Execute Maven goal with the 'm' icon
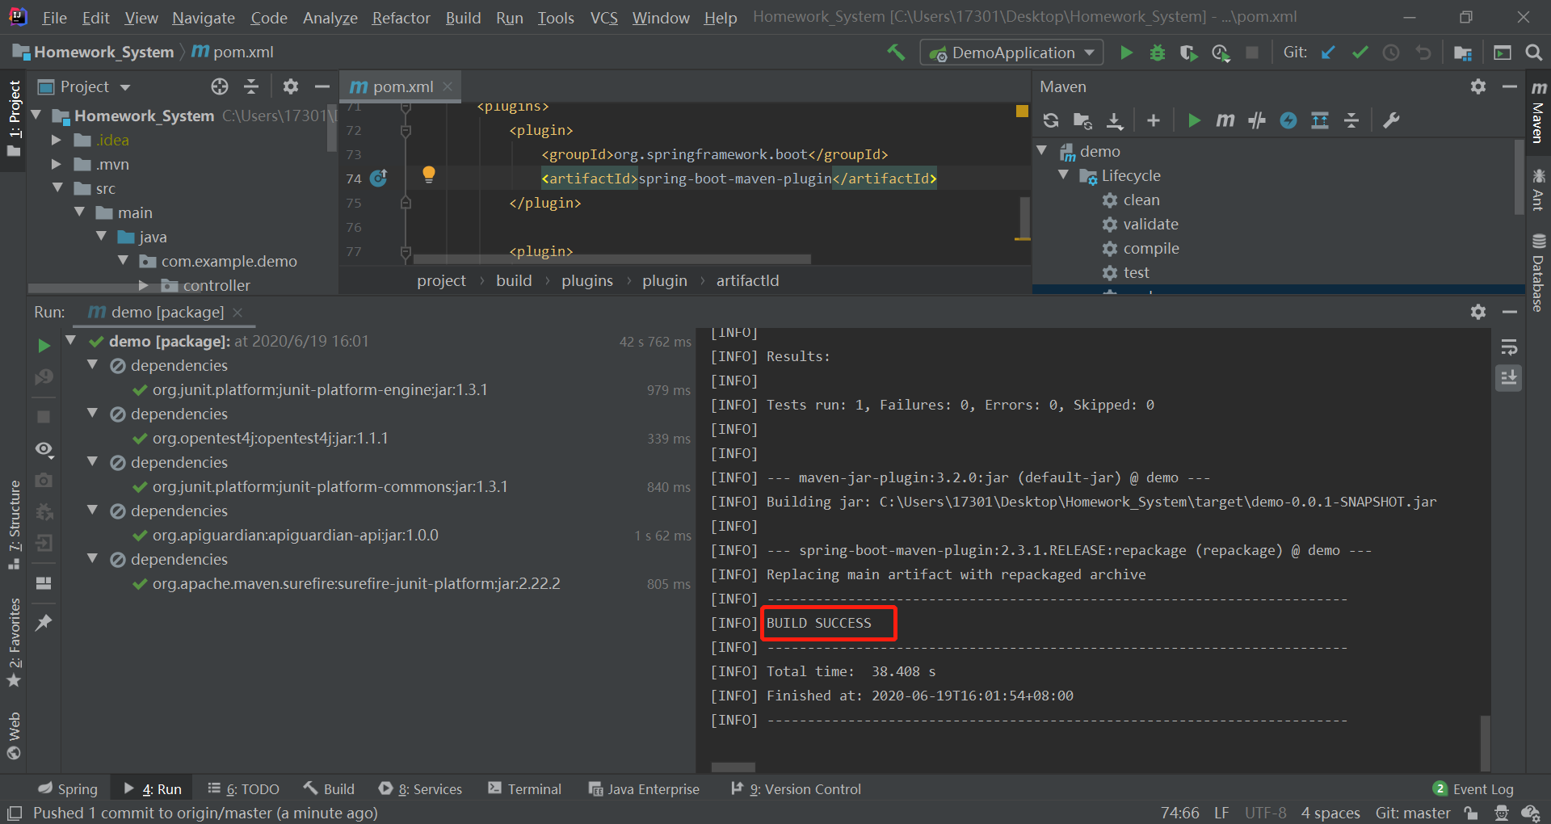Viewport: 1551px width, 824px height. click(x=1225, y=120)
